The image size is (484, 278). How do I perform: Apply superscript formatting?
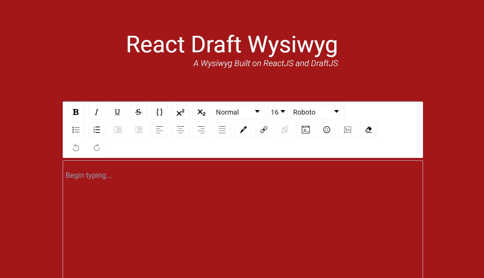pyautogui.click(x=181, y=112)
